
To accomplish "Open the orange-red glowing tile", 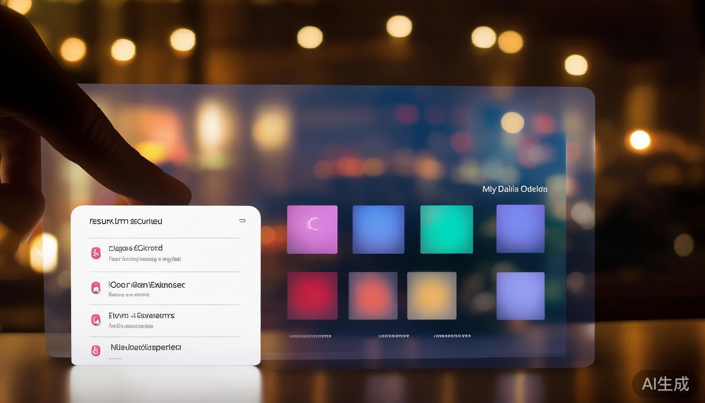I will click(373, 295).
